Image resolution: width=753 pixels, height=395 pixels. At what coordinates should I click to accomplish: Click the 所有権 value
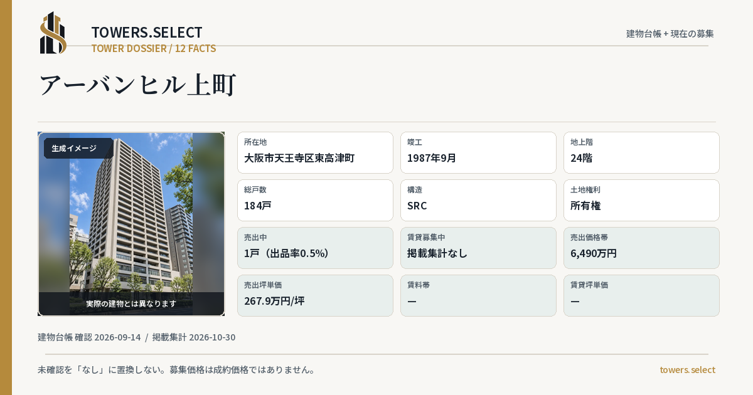pos(586,206)
